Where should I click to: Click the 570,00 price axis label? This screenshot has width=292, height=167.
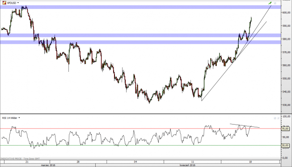pyautogui.click(x=287, y=52)
